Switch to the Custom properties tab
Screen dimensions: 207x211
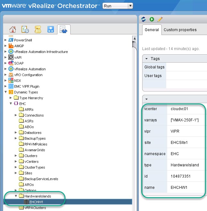pos(180,30)
